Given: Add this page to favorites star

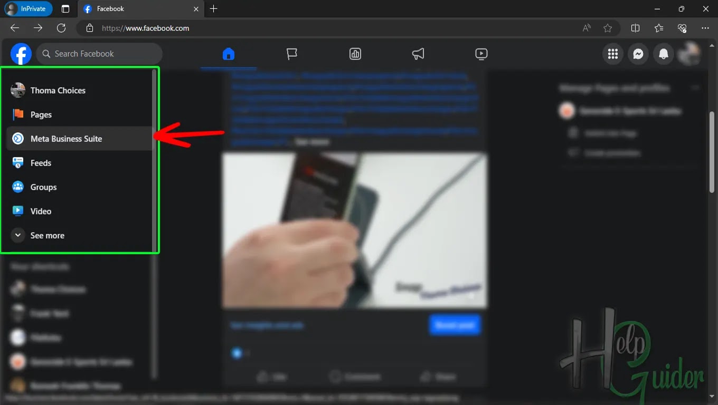Looking at the screenshot, I should 608,28.
